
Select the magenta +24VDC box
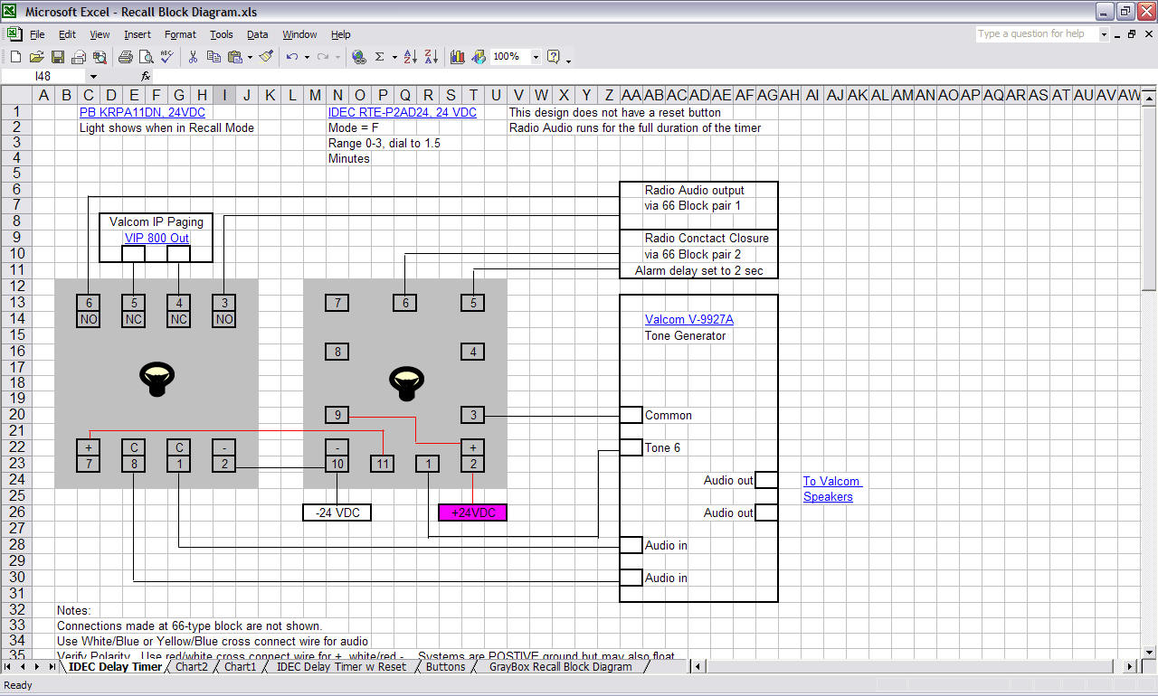point(472,513)
